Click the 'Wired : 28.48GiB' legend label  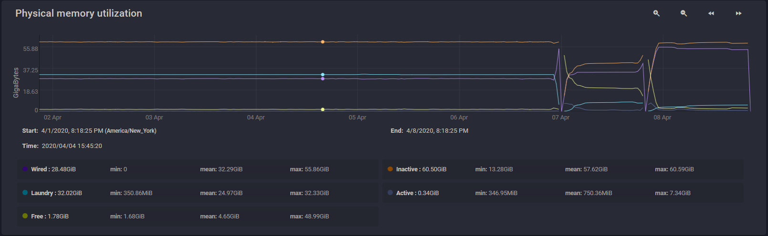coord(53,169)
